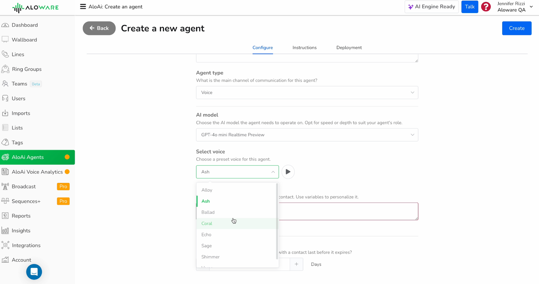Screen dimensions: 539x284
Task: Click the Sequences+ Pro badge
Action: 63,201
